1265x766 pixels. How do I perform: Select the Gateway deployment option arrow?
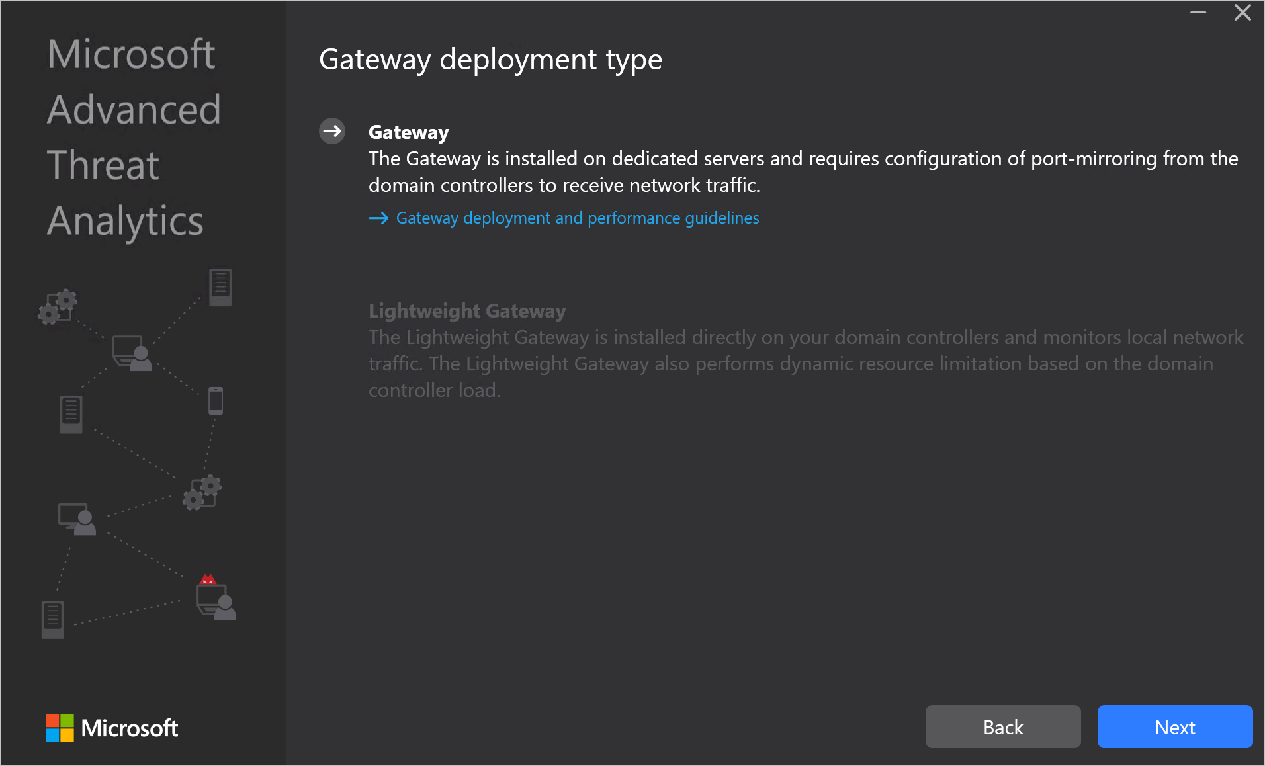[332, 132]
